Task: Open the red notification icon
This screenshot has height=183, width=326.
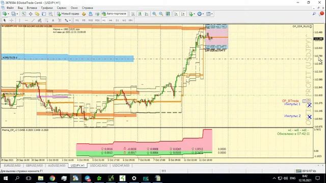Action: 321,14
